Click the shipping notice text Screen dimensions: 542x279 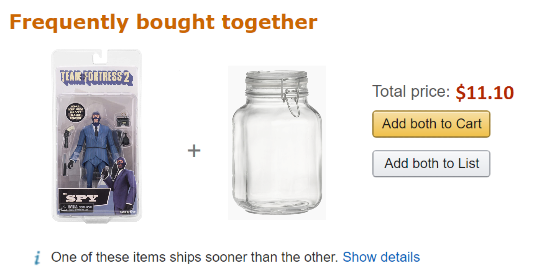click(x=194, y=257)
